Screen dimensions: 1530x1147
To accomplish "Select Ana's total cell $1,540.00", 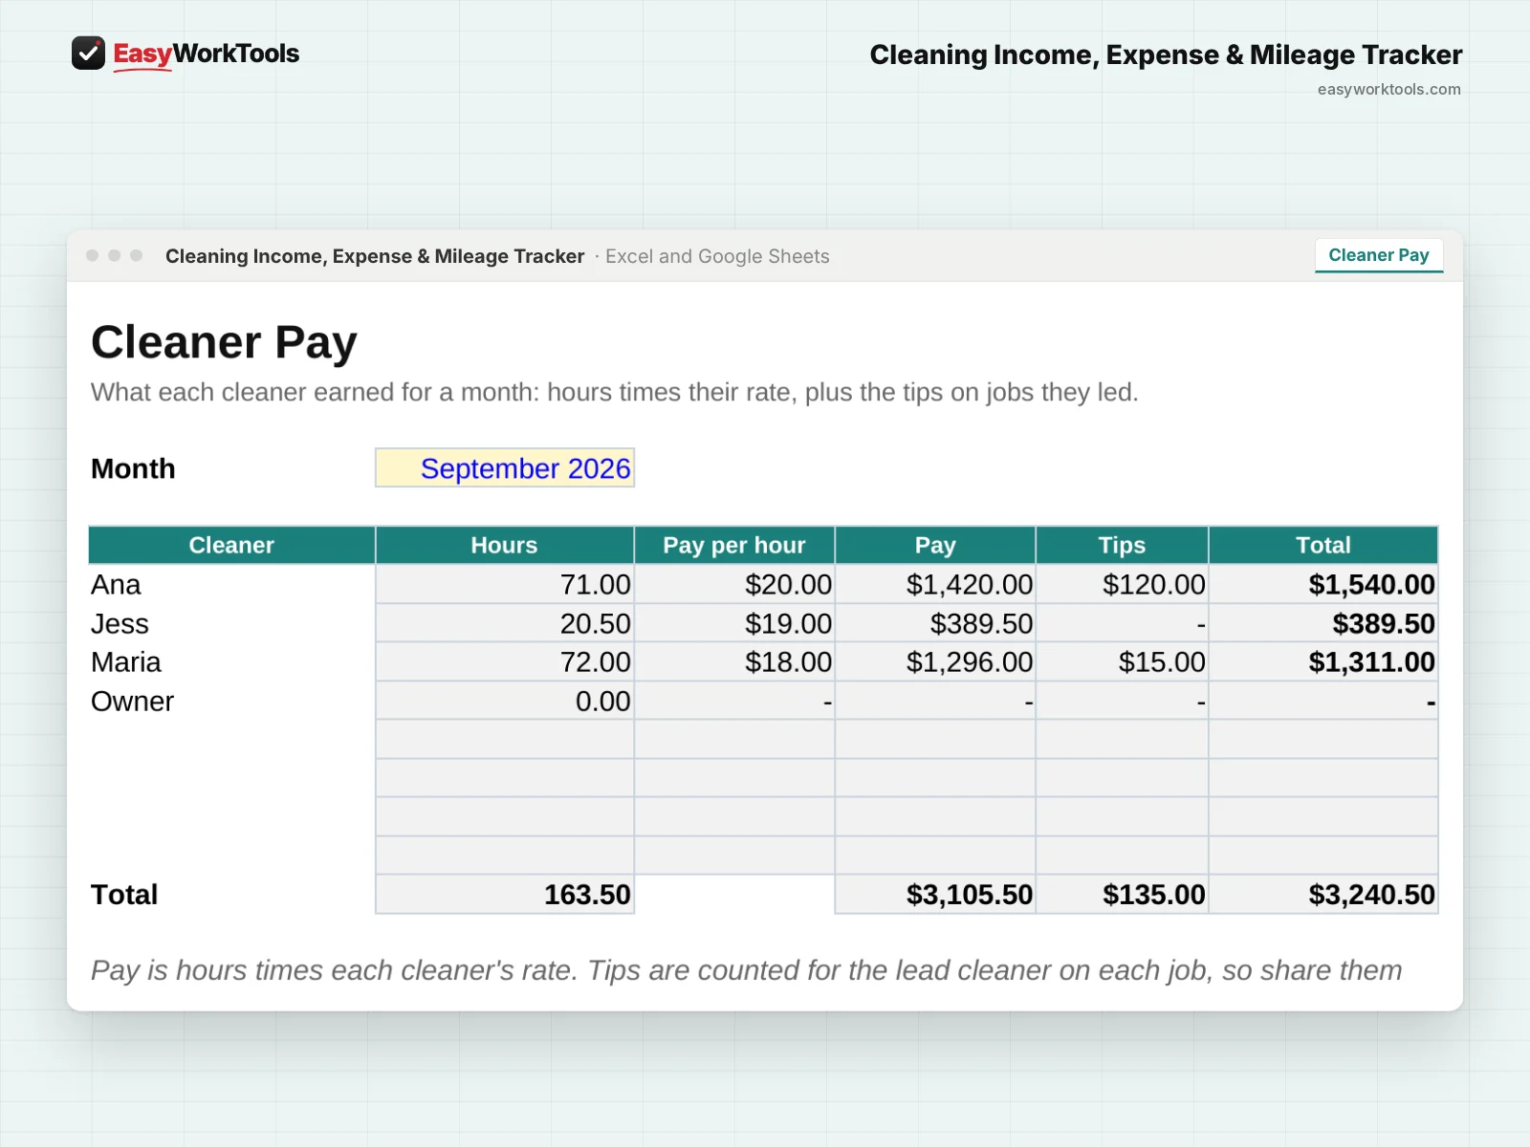I will [1323, 584].
